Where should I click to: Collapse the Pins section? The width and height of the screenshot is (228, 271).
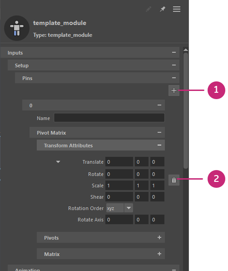coord(174,78)
